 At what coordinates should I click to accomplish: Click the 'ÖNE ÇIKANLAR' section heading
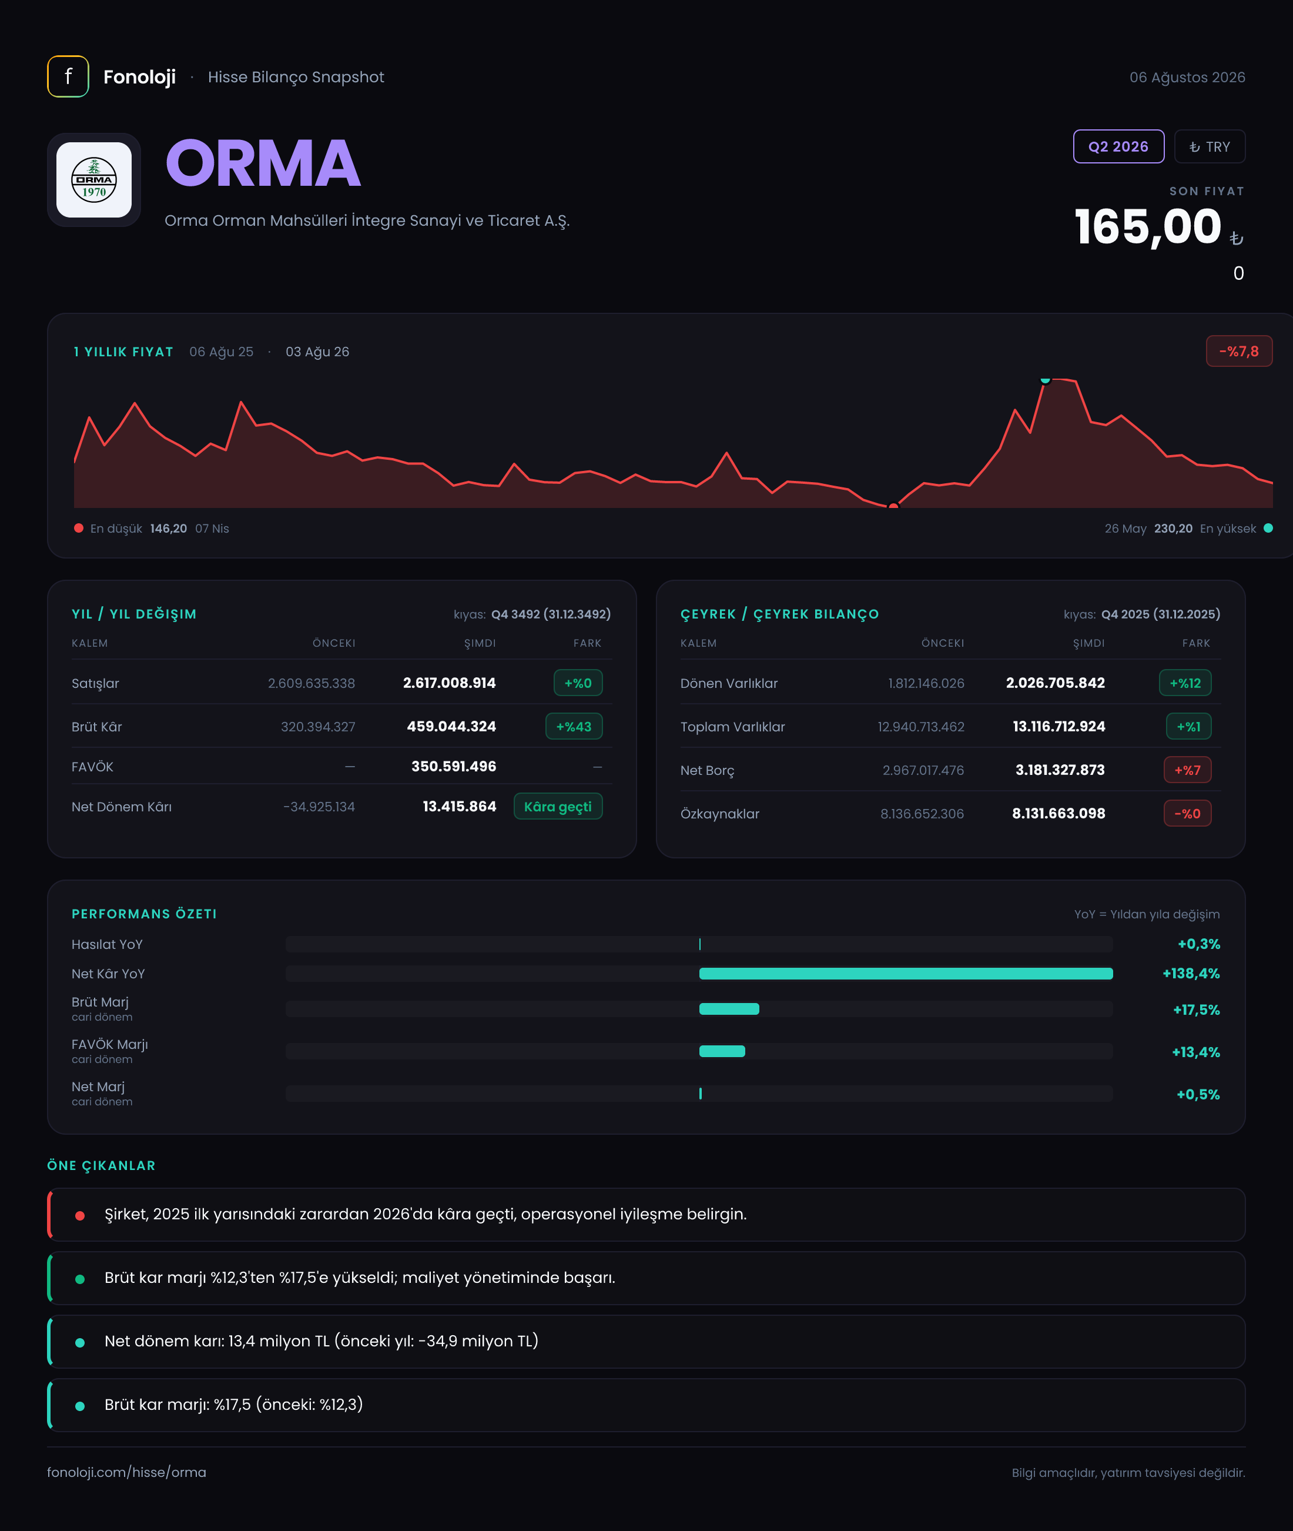101,1166
